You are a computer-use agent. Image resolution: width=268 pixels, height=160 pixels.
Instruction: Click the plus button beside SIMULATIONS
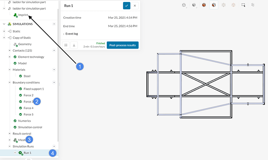click(54, 24)
